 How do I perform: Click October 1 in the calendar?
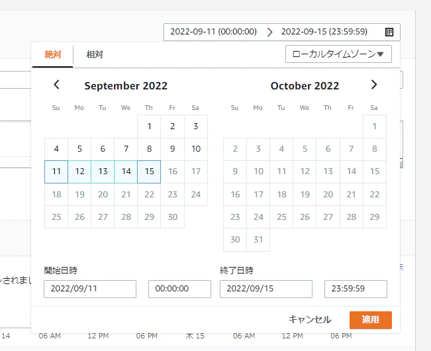(x=374, y=126)
